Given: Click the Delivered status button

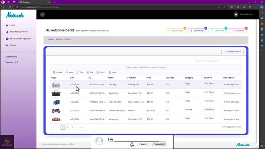Looking at the screenshot, I should pyautogui.click(x=217, y=31).
